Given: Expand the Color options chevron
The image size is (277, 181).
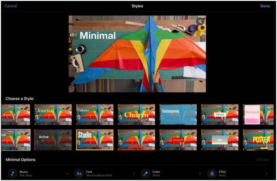Looking at the screenshot, I should 200,174.
